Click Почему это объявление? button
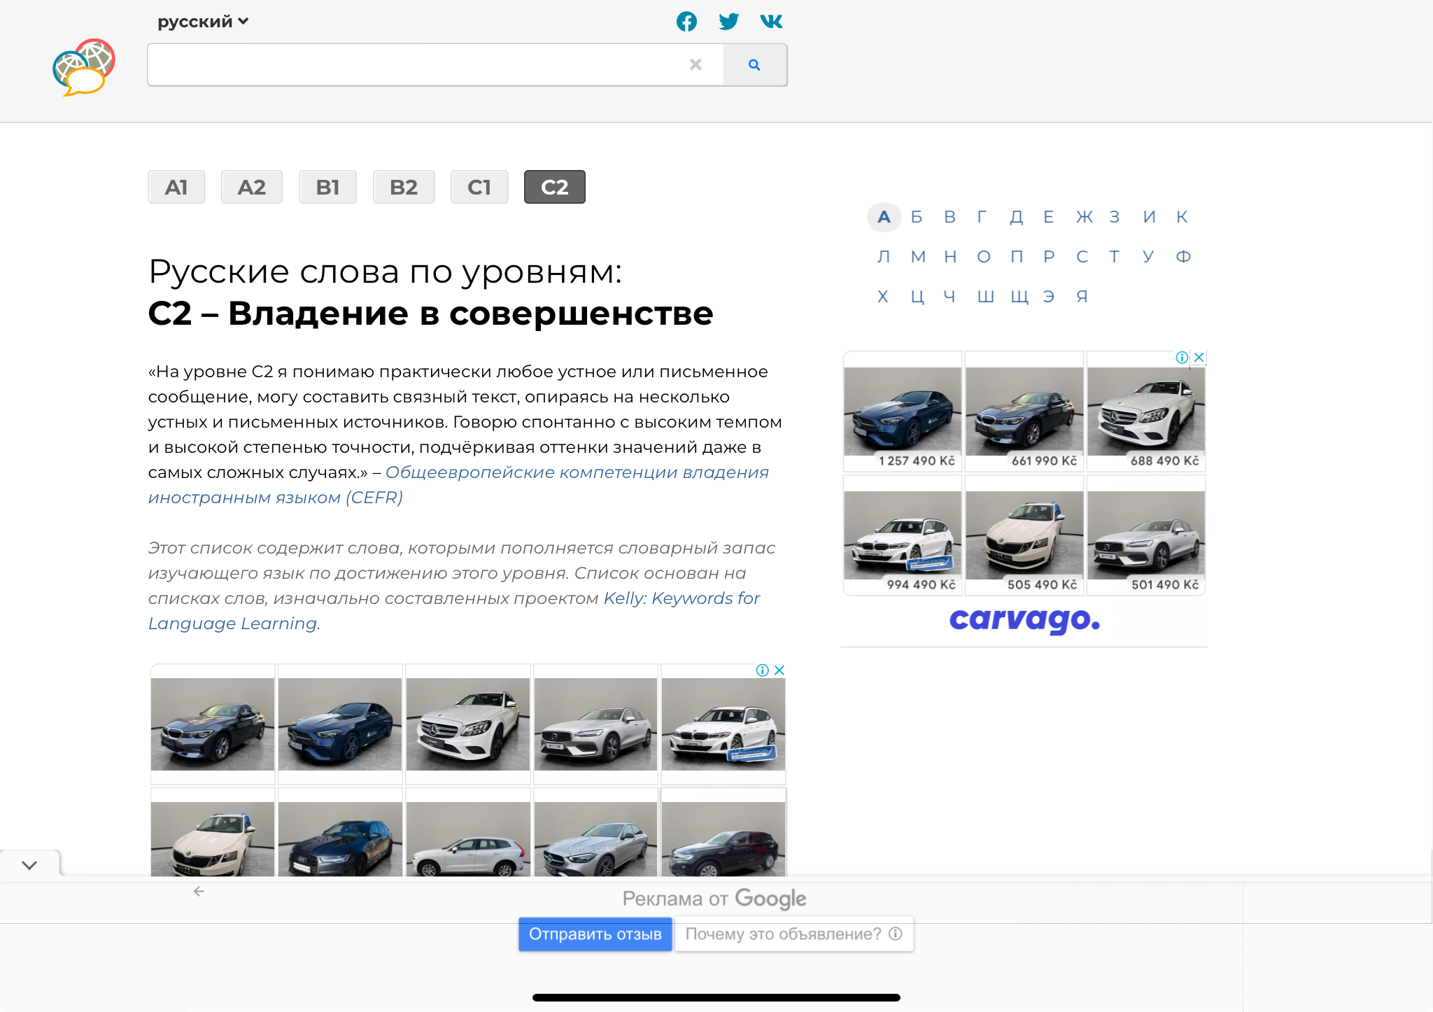 point(794,934)
